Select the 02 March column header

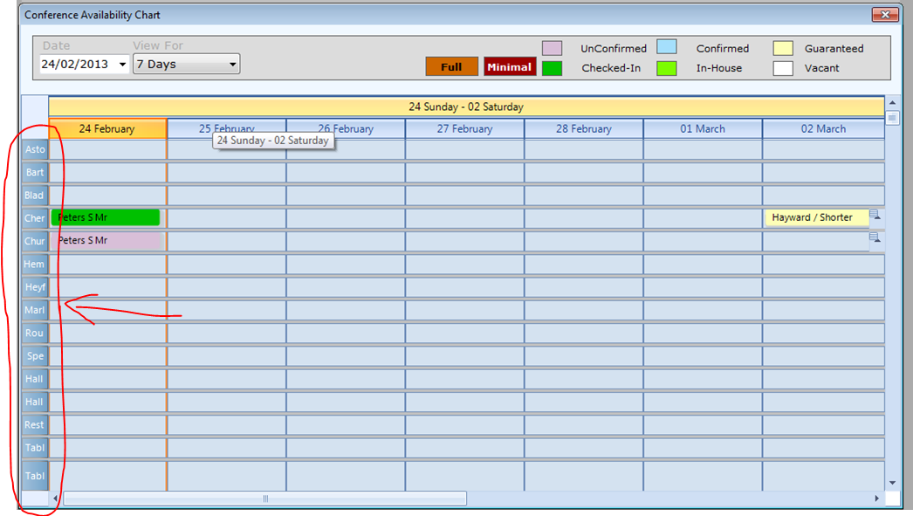point(823,128)
